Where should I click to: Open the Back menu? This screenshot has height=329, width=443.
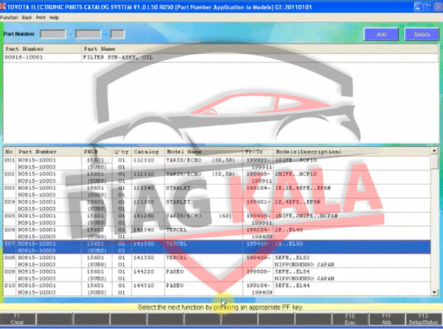tap(27, 18)
